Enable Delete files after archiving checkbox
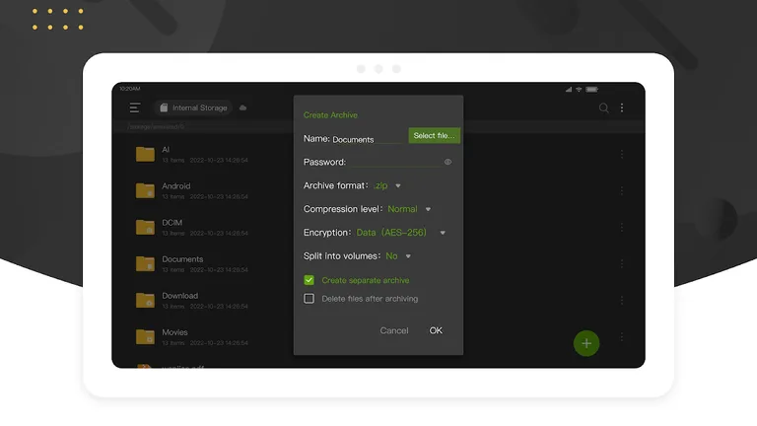This screenshot has height=426, width=757. click(309, 299)
